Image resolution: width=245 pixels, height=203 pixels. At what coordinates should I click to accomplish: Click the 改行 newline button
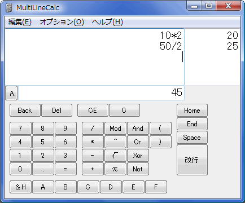(x=192, y=160)
